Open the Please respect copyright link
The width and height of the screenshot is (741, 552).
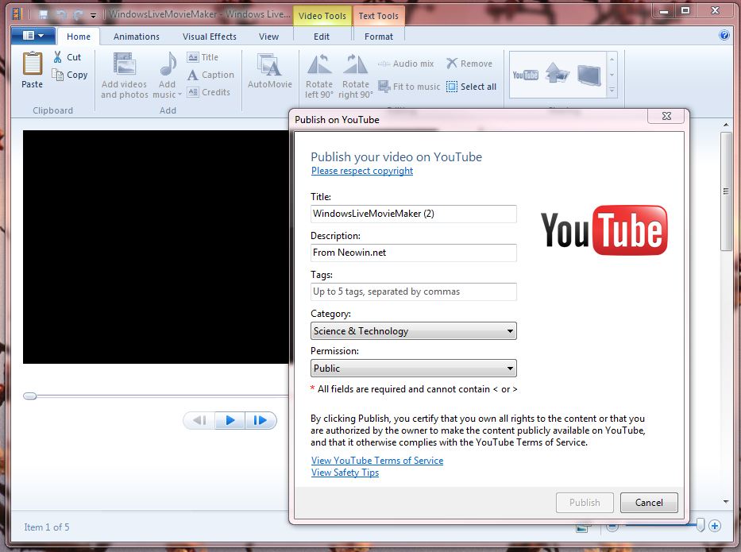[362, 171]
